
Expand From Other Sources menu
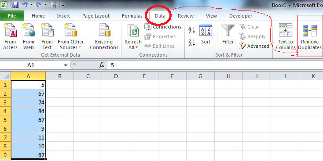71,36
